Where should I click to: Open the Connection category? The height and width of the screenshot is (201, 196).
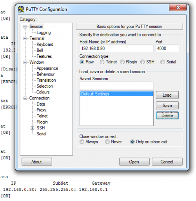click(39, 98)
